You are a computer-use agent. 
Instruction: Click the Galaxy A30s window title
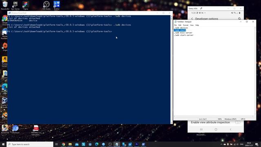[x=193, y=9]
